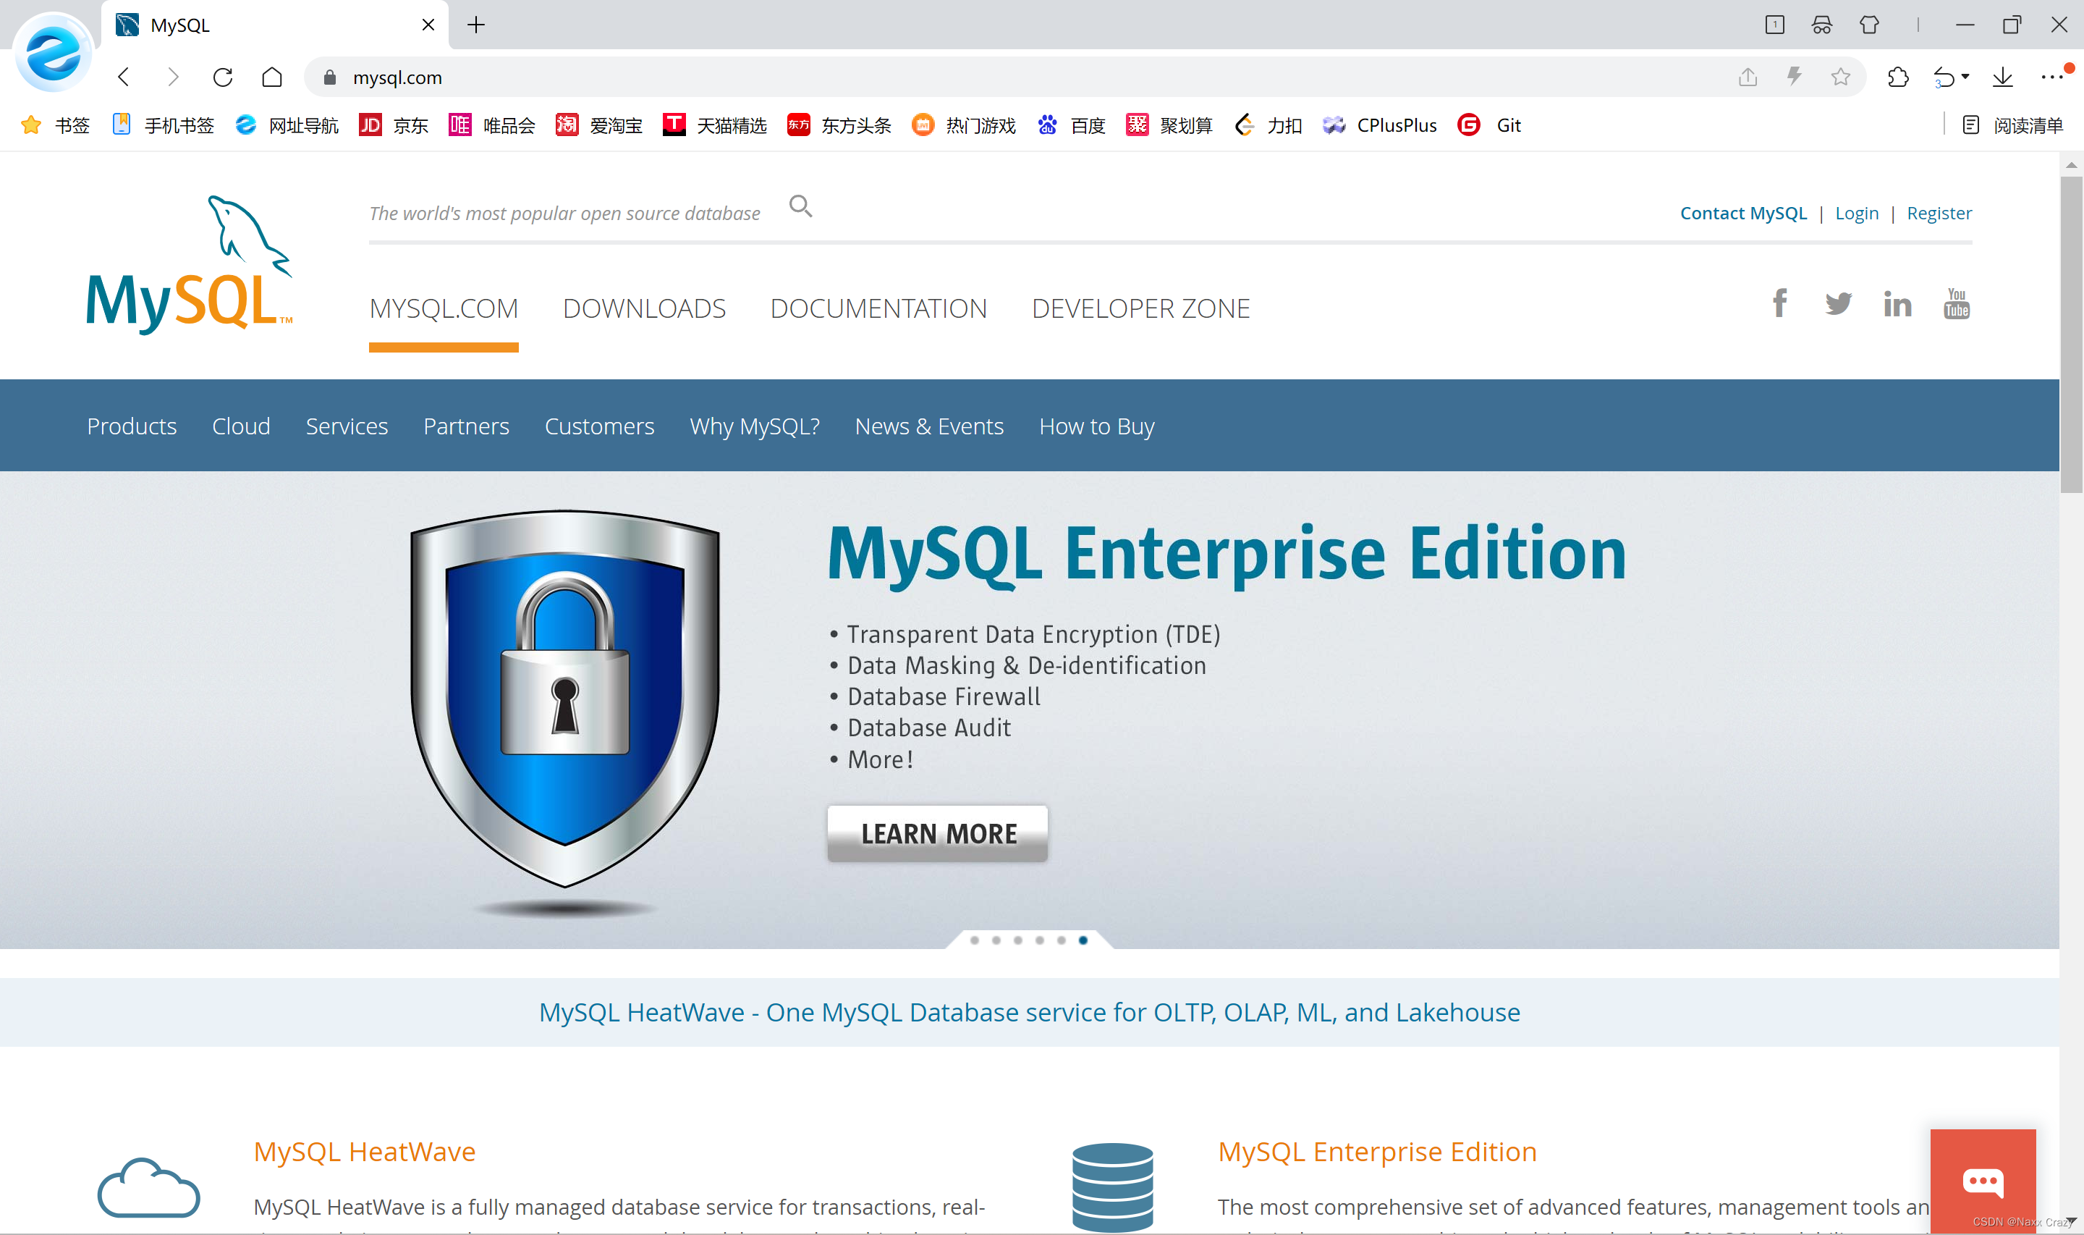
Task: Open the DOWNLOADS tab
Action: coord(644,308)
